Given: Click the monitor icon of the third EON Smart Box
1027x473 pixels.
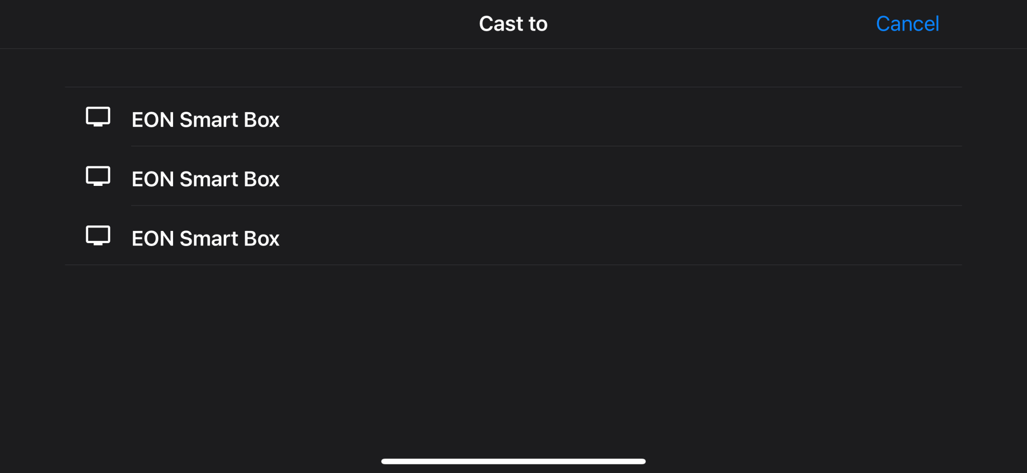Looking at the screenshot, I should [98, 235].
